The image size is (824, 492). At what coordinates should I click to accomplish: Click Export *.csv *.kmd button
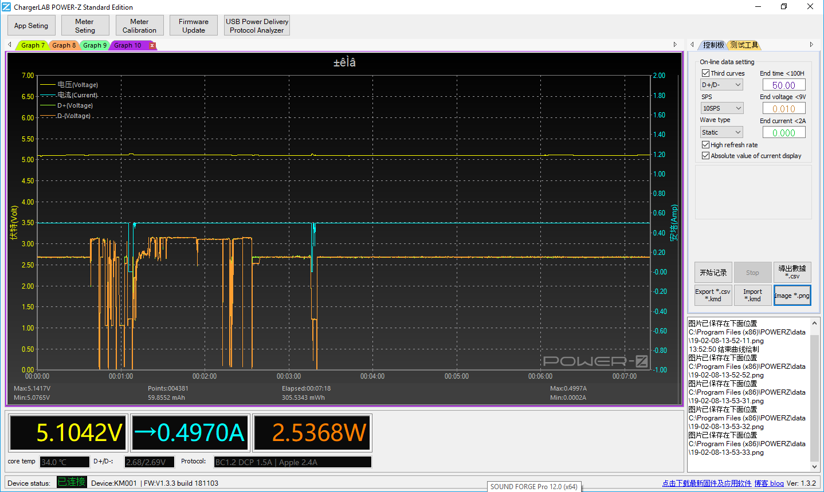[x=713, y=296]
